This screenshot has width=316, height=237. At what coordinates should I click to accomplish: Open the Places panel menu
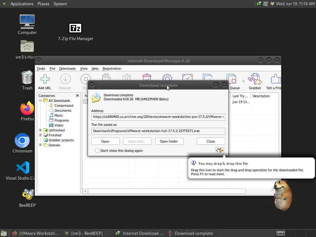coord(44,4)
